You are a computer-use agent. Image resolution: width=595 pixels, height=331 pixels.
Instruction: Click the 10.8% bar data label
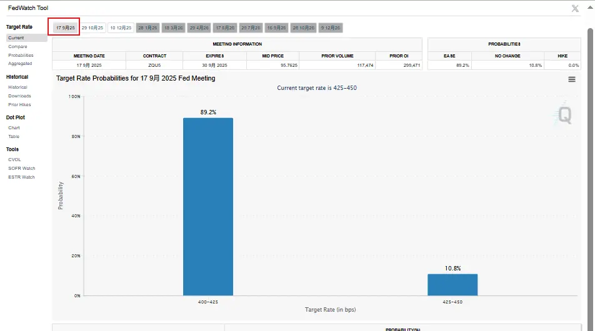pyautogui.click(x=452, y=269)
